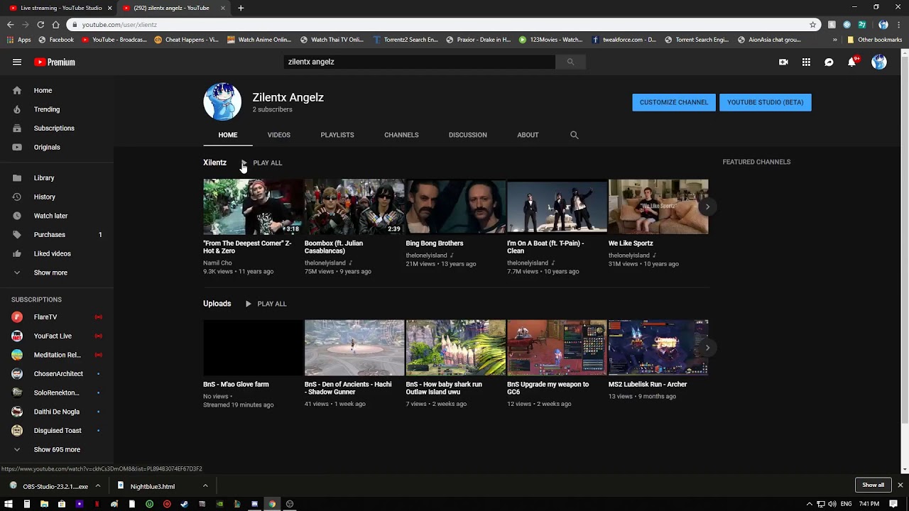
Task: Click the YouTube search input field
Action: pyautogui.click(x=419, y=62)
